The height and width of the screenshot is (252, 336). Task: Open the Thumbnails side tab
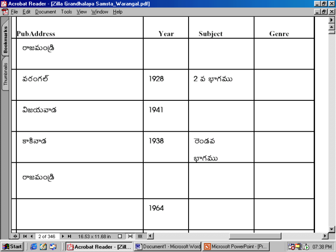(x=6, y=74)
